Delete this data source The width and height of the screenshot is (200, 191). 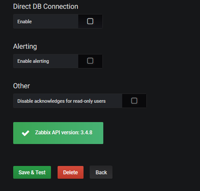click(70, 172)
